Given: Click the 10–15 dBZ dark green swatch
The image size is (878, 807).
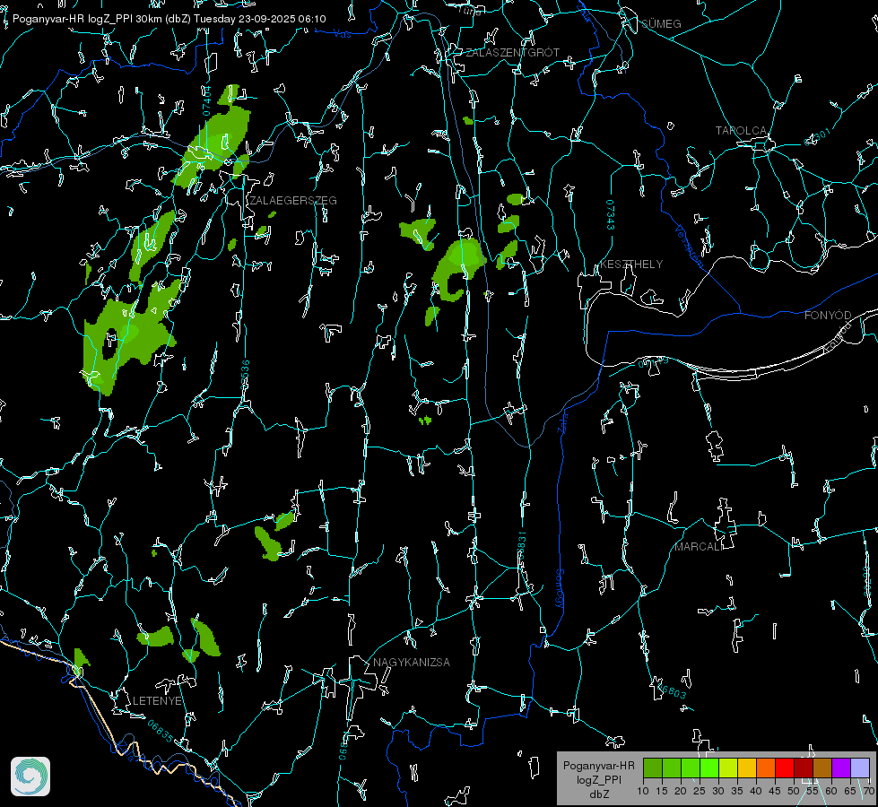Looking at the screenshot, I should (x=653, y=768).
